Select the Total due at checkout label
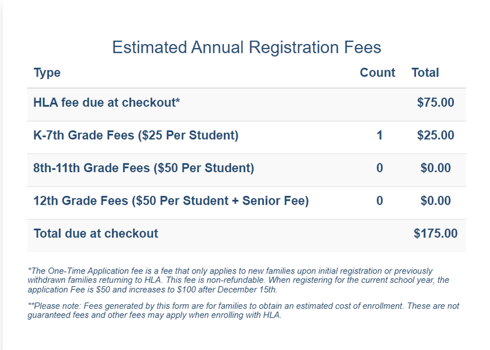This screenshot has height=350, width=490. click(x=96, y=234)
